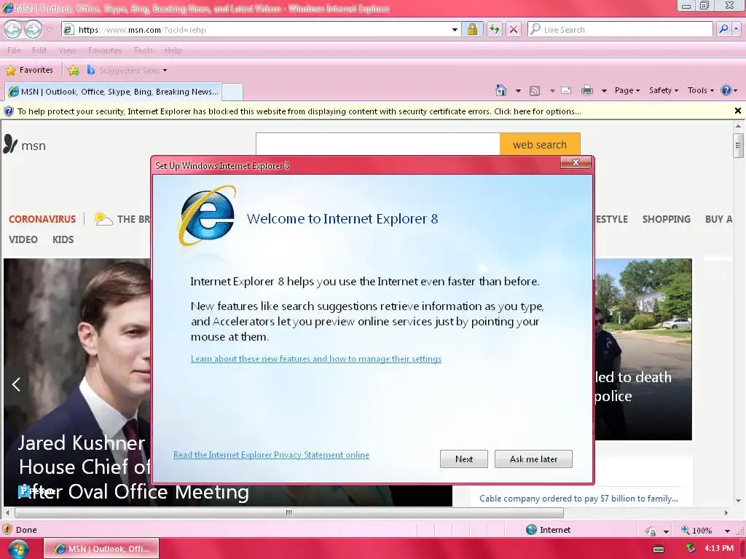
Task: Expand the feeds dropdown arrow
Action: pos(552,90)
